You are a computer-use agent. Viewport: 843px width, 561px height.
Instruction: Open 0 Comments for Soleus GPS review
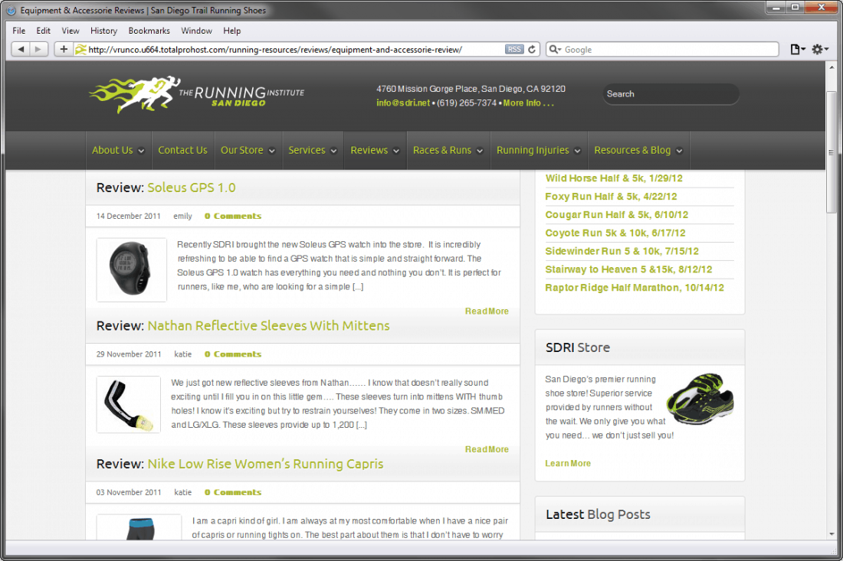pos(233,216)
